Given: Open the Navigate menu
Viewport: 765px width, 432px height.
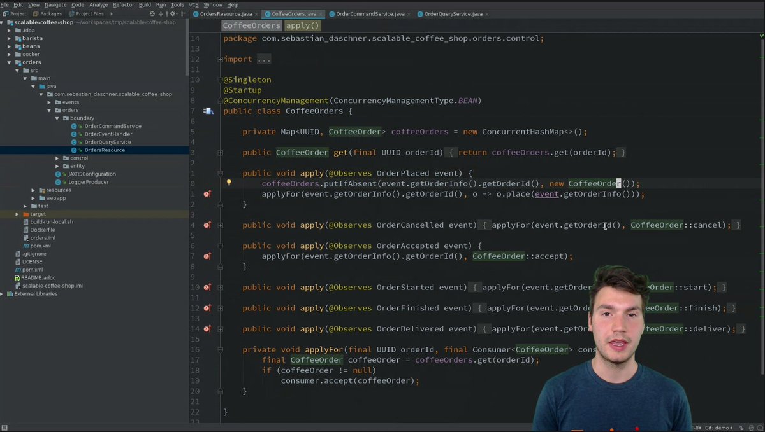Looking at the screenshot, I should [x=55, y=4].
